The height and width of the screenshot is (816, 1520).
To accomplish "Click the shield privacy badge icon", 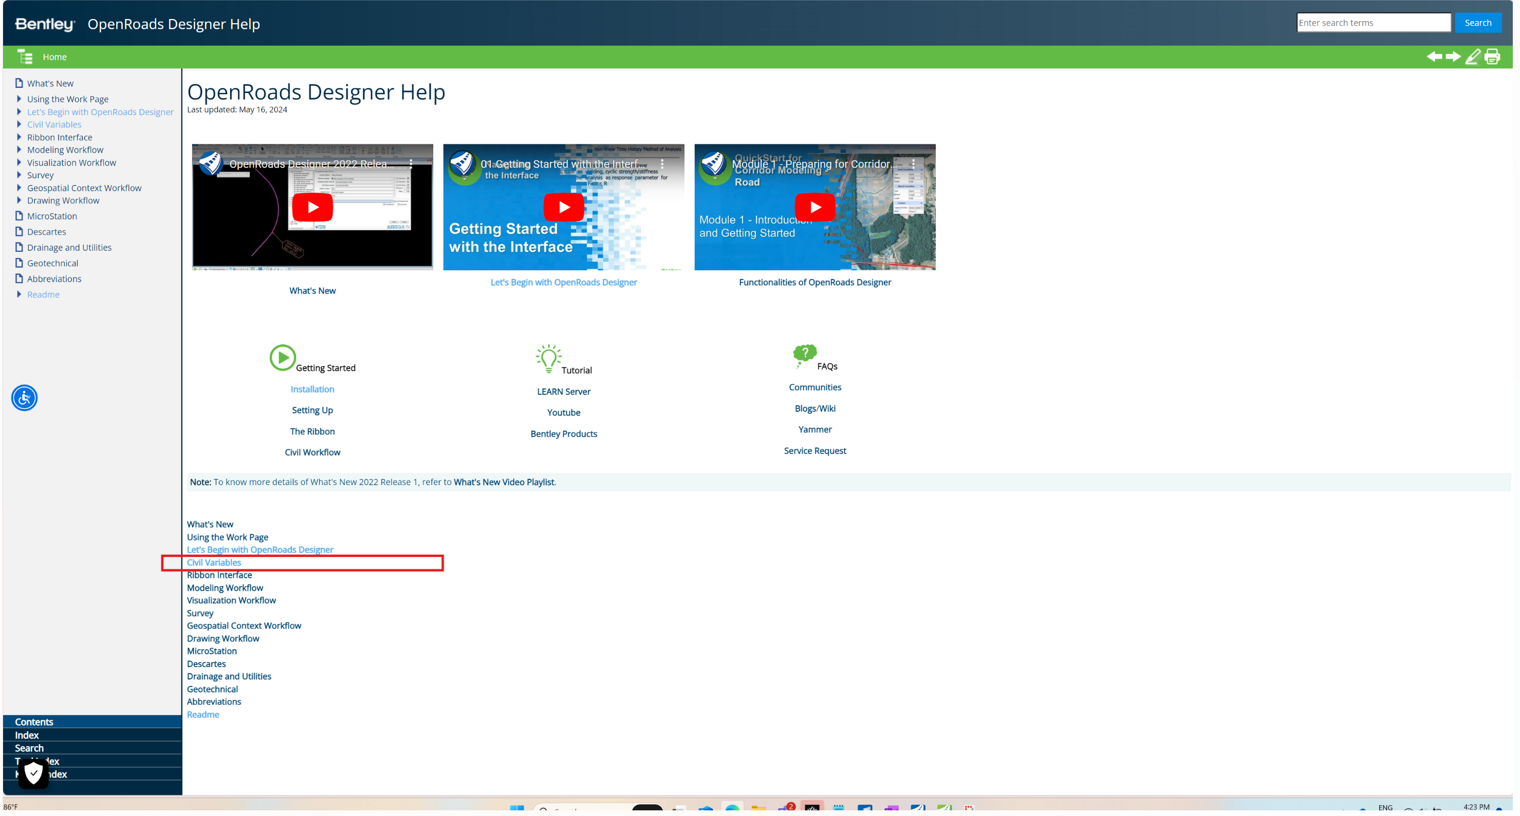I will tap(33, 773).
